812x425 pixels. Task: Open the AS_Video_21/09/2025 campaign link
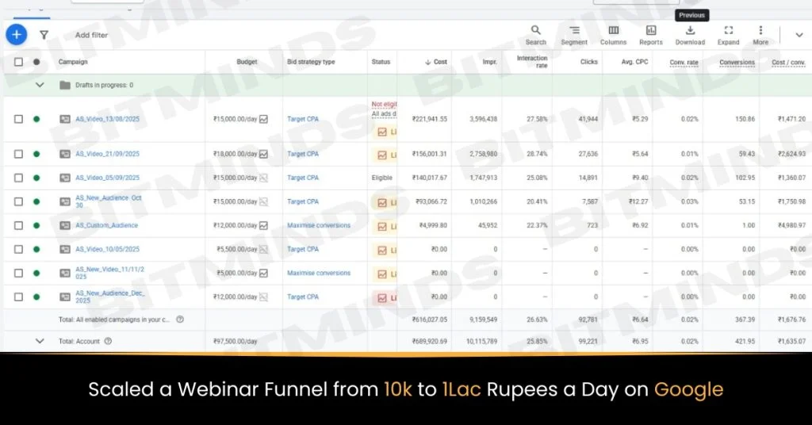tap(107, 154)
